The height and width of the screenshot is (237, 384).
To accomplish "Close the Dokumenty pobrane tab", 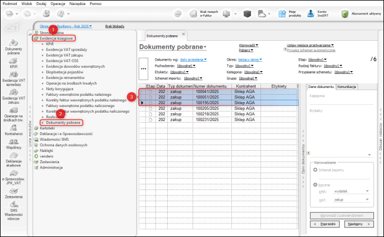I will pyautogui.click(x=184, y=34).
